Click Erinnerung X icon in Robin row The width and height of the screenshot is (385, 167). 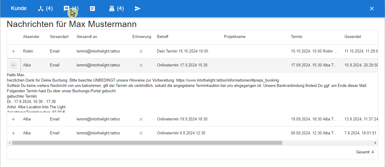[x=141, y=51]
